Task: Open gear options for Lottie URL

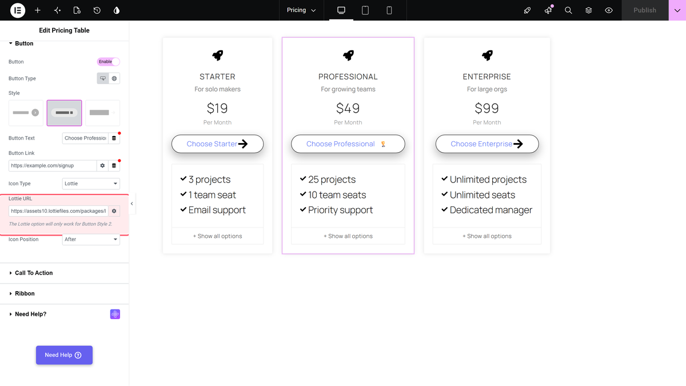Action: point(114,211)
